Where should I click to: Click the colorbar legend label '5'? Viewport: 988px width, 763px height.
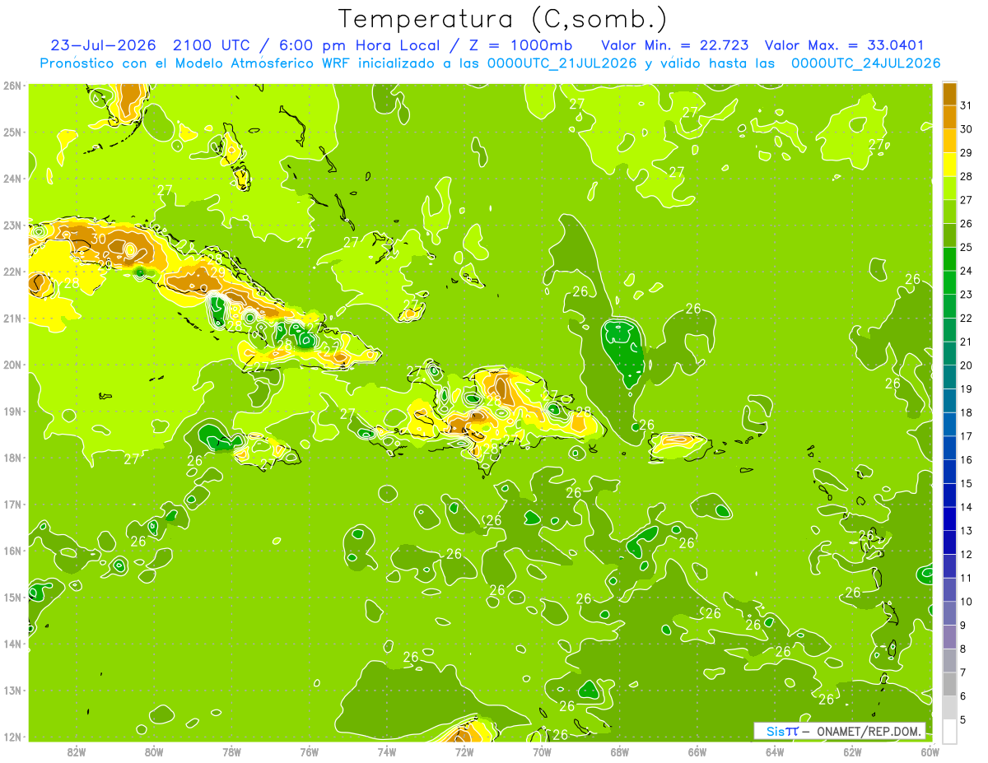coord(963,719)
